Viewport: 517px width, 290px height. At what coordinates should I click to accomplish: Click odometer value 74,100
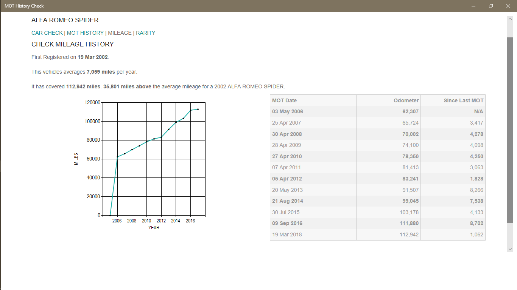click(411, 145)
